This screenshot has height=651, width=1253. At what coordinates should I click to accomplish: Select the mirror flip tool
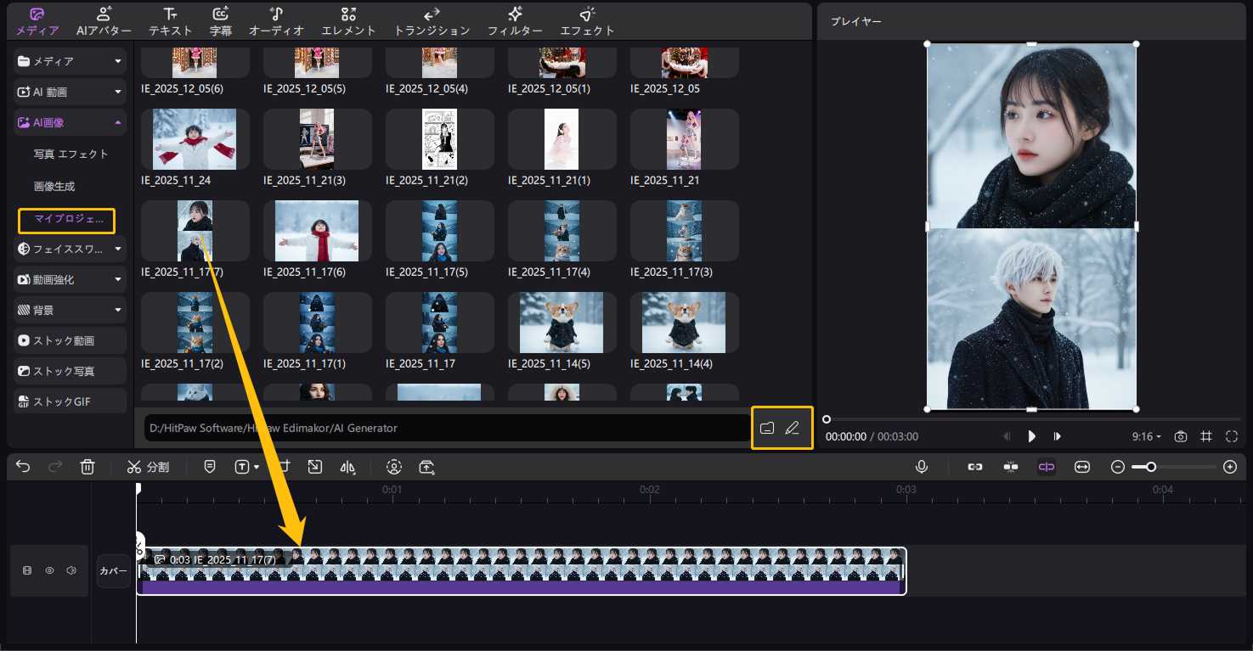pos(347,466)
